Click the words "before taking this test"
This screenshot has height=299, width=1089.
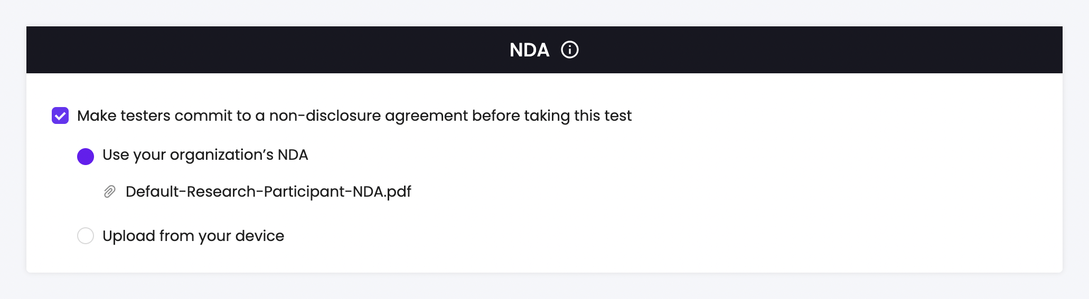pyautogui.click(x=551, y=115)
